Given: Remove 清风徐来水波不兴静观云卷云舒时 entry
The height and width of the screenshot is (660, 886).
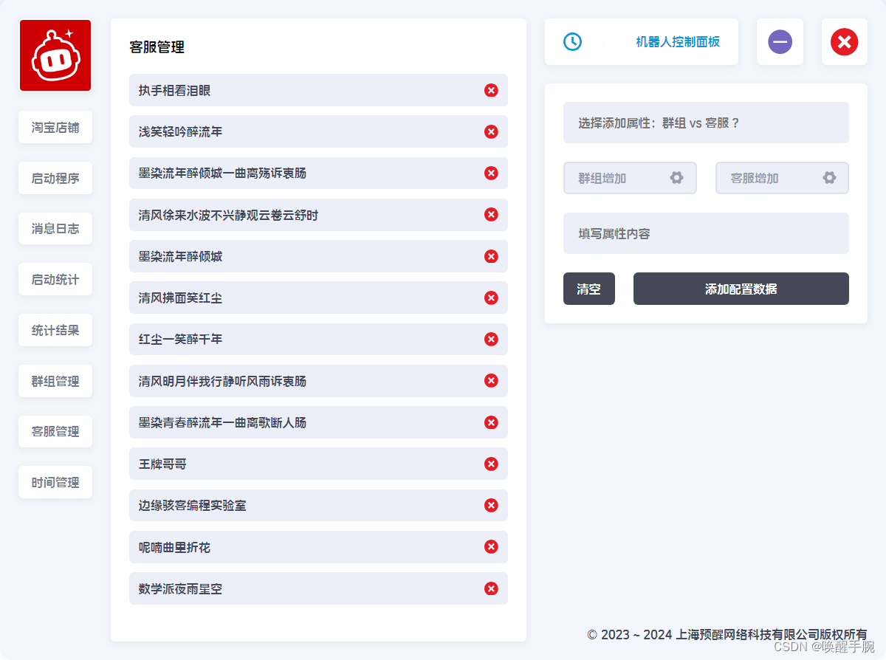Looking at the screenshot, I should coord(491,214).
